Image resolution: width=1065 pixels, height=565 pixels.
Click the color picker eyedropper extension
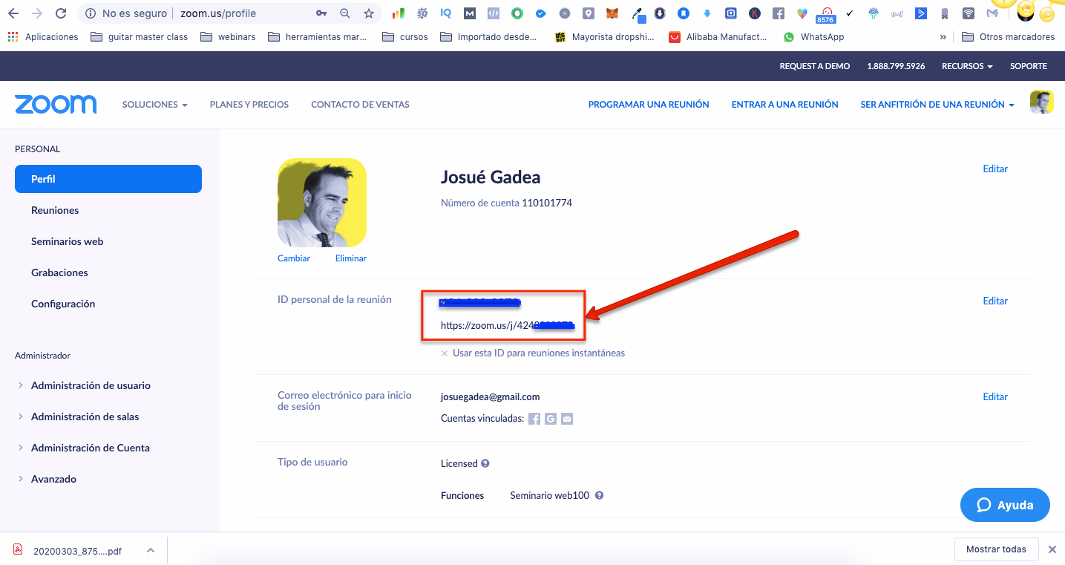[x=637, y=13]
